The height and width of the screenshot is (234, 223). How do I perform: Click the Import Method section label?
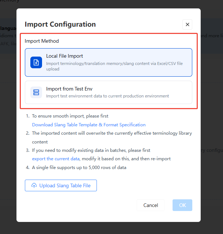42,41
